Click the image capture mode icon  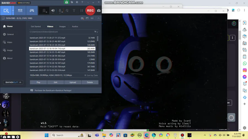87,18
